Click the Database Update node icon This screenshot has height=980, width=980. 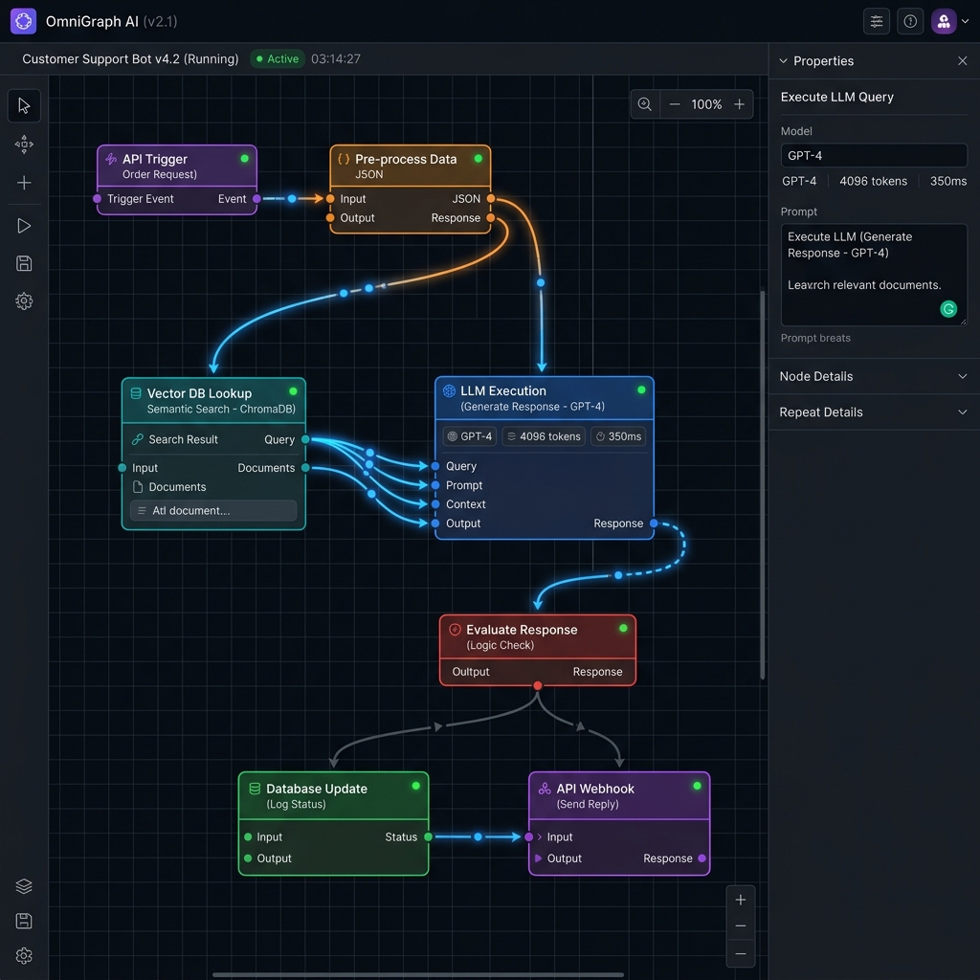tap(255, 789)
